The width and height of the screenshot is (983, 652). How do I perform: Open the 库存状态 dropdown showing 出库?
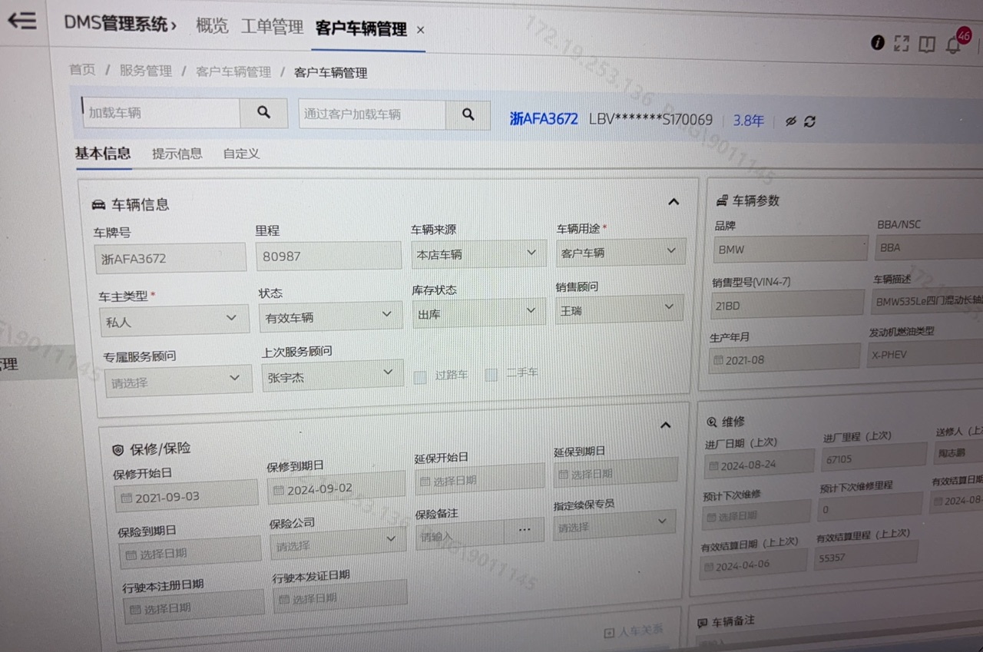pyautogui.click(x=479, y=313)
